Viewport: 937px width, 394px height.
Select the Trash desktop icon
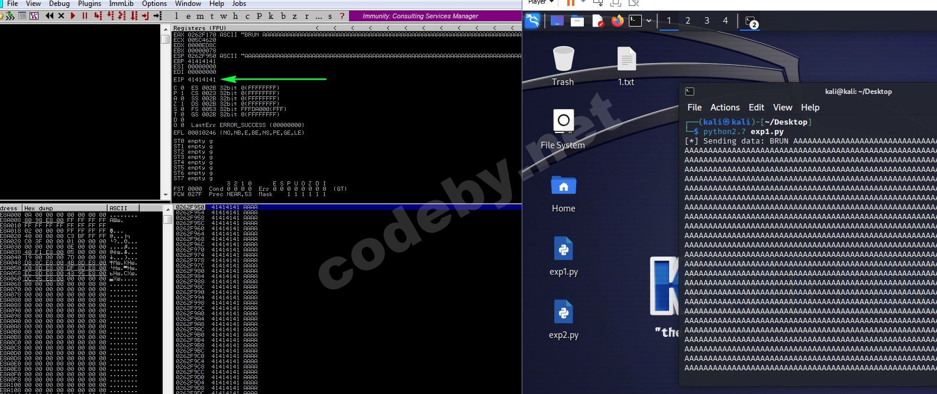(x=563, y=66)
